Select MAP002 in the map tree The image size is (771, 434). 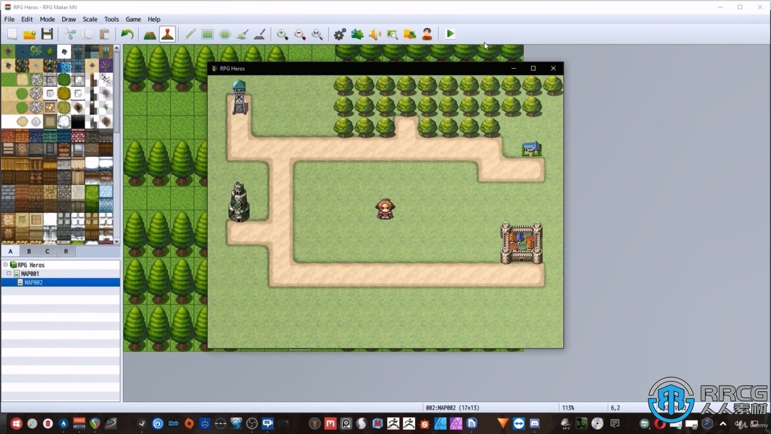34,283
